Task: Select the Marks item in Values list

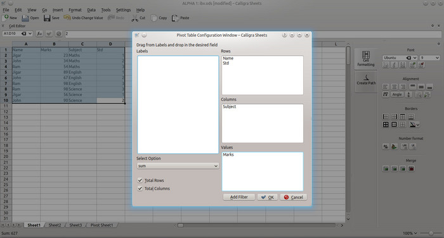Action: point(228,154)
